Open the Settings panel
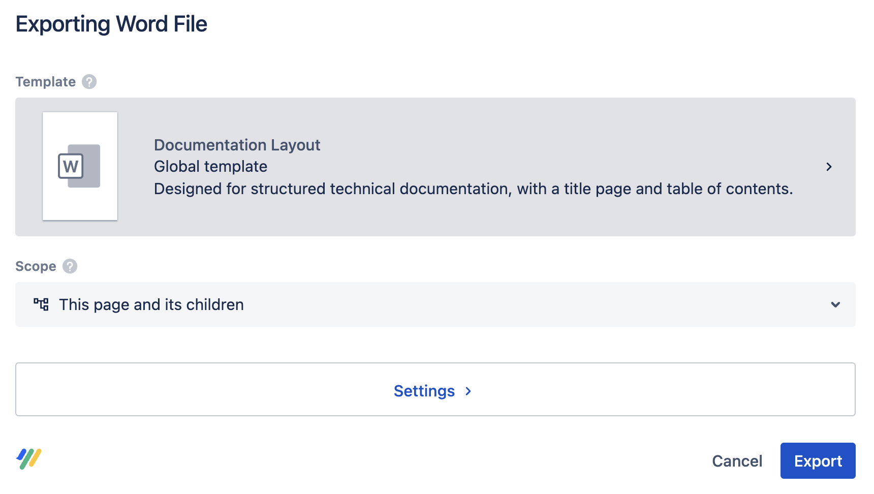This screenshot has height=494, width=874. pos(435,389)
